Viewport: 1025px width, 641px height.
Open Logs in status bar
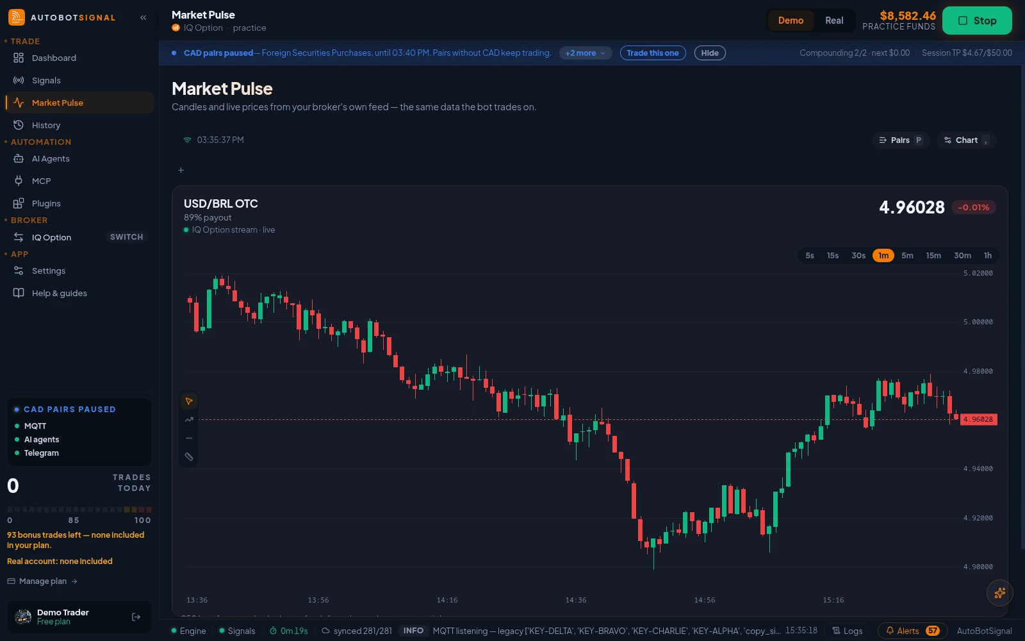pyautogui.click(x=847, y=631)
